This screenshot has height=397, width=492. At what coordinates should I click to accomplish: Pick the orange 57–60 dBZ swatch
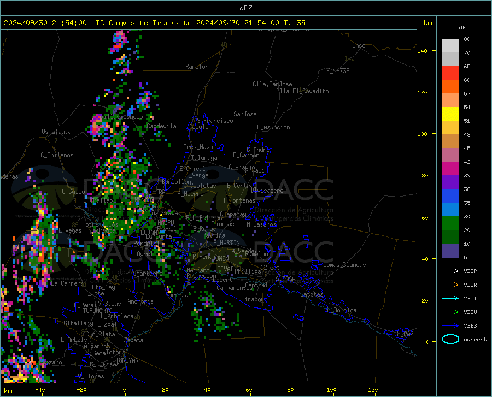[450, 87]
